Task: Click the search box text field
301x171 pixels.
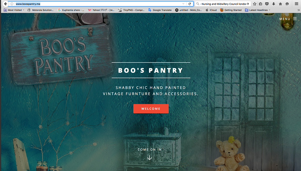Action: (223, 4)
